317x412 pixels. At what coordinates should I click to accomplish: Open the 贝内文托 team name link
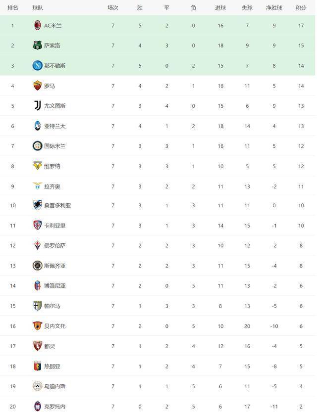(54, 326)
